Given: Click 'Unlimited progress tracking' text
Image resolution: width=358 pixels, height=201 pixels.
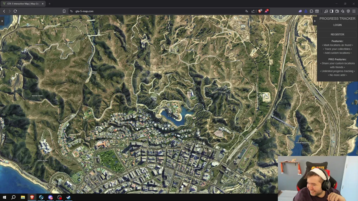Looking at the screenshot, I should [x=337, y=71].
